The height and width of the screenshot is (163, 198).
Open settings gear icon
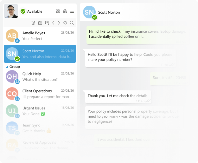[x=65, y=11]
